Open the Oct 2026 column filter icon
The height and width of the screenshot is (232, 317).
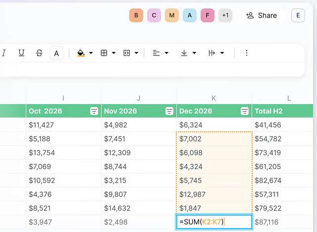(94, 111)
